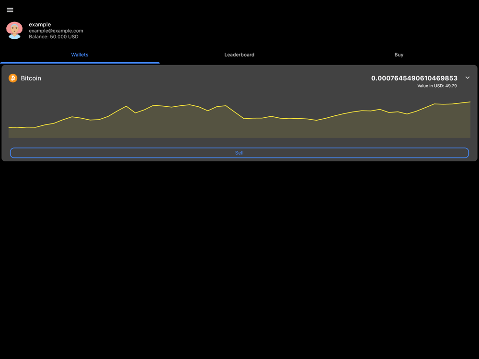Click the Bitcoin wallet name label
This screenshot has height=359, width=479.
pyautogui.click(x=31, y=78)
